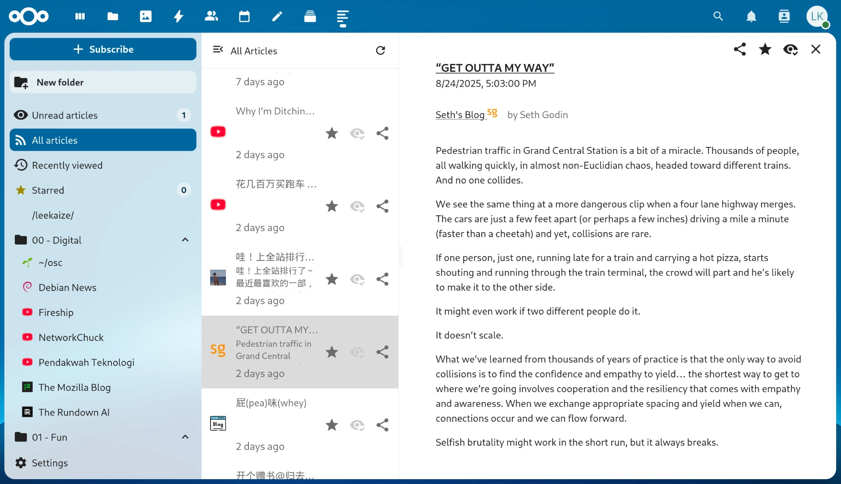Open the News app icon in top bar
Viewport: 841px width, 484px height.
(343, 18)
